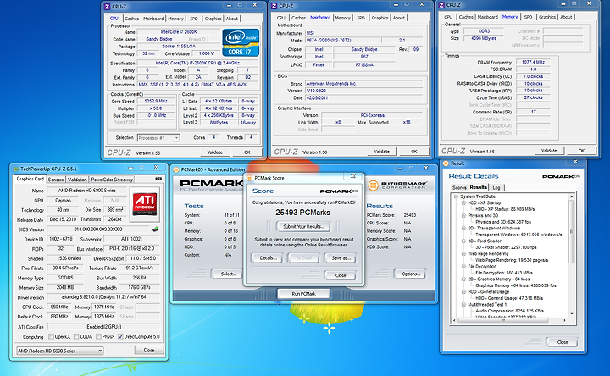Click Close button in Result window

(563, 342)
